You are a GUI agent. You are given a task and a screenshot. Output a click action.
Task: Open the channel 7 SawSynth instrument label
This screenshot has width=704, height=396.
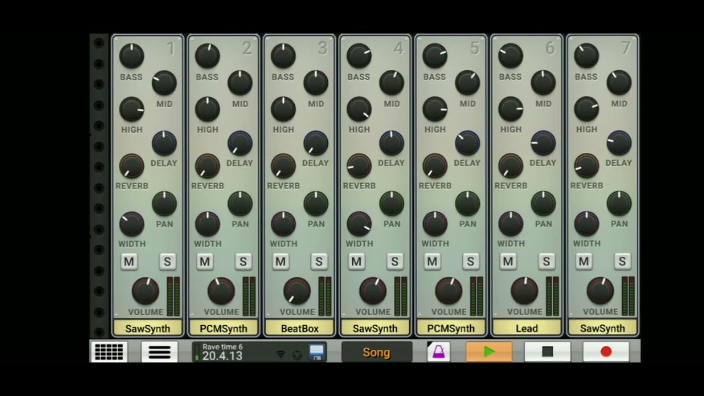point(603,328)
